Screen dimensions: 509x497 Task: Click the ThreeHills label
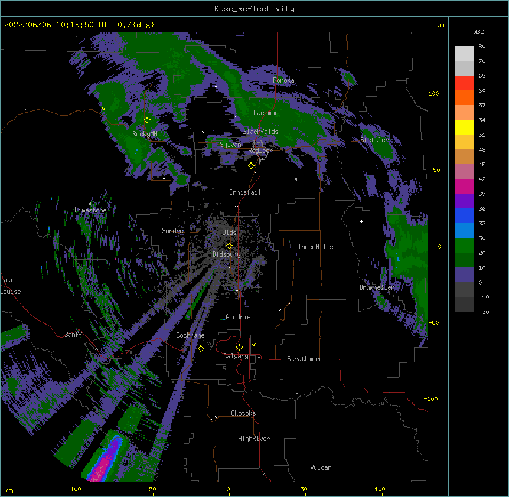[x=315, y=247]
